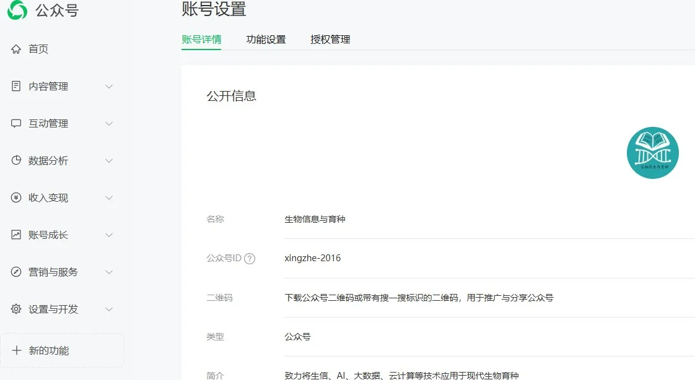Switch to the 账号详情 tab

pos(201,40)
